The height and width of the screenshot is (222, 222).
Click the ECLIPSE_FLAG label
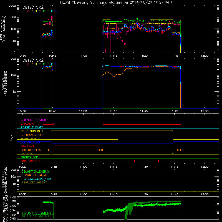click(30, 142)
